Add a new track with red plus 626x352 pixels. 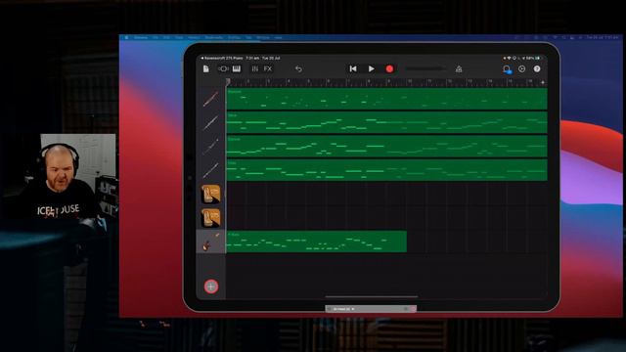tap(211, 286)
